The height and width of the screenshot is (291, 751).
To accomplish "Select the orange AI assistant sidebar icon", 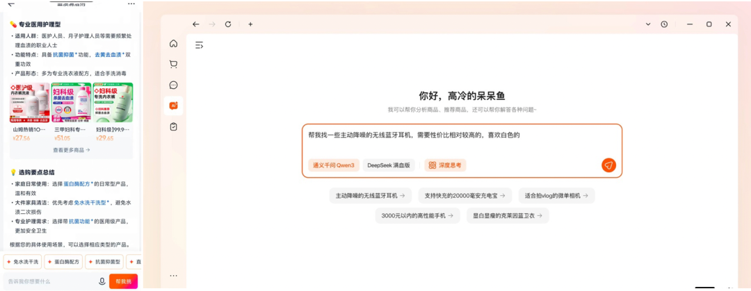I will point(173,106).
